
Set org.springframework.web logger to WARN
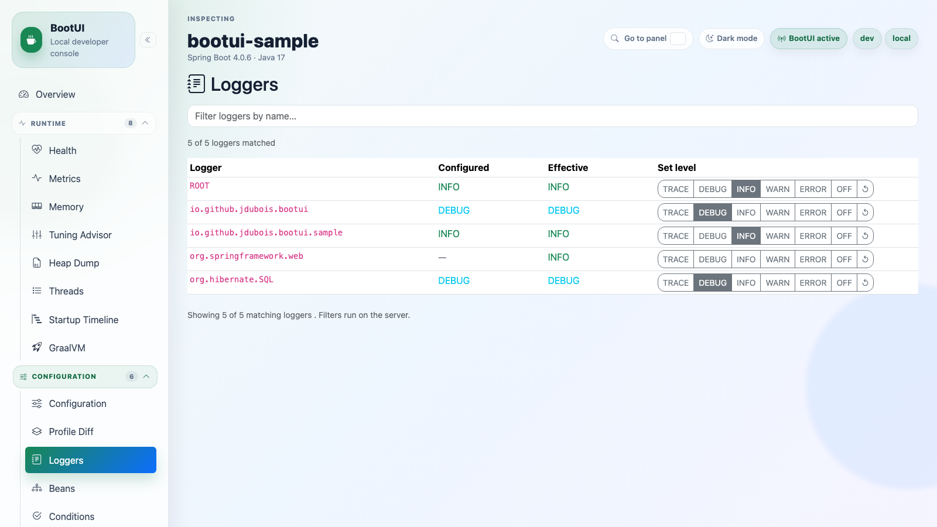pyautogui.click(x=778, y=259)
